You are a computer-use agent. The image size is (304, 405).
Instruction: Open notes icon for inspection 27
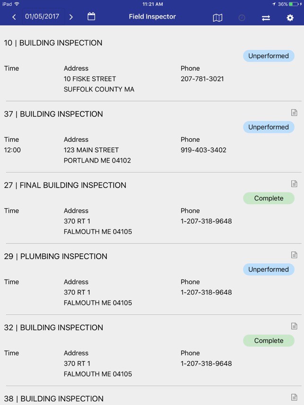pos(294,184)
